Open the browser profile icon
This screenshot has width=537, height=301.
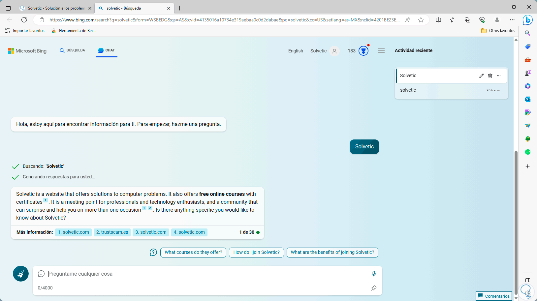click(497, 20)
